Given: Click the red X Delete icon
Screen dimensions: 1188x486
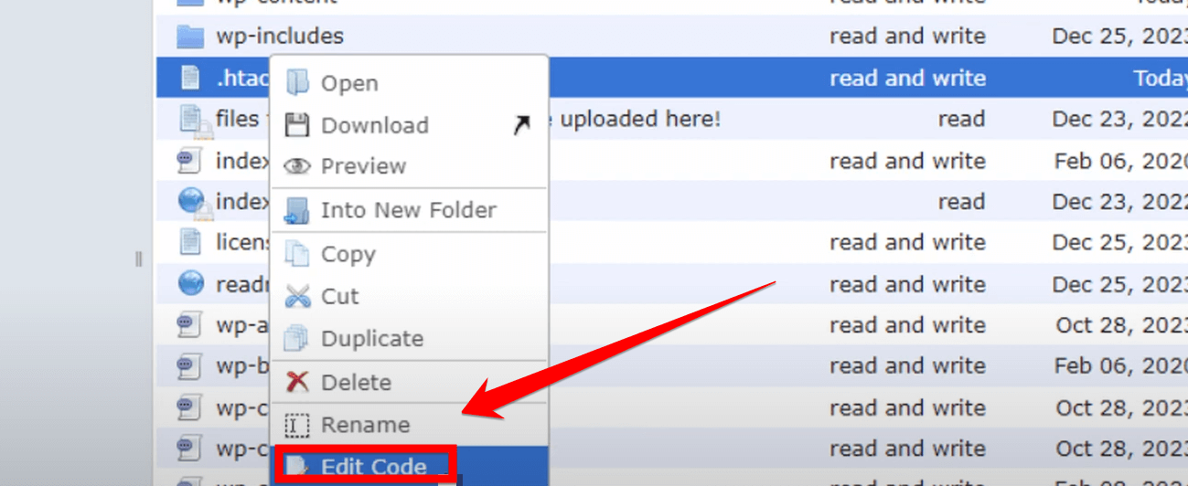Looking at the screenshot, I should [297, 382].
